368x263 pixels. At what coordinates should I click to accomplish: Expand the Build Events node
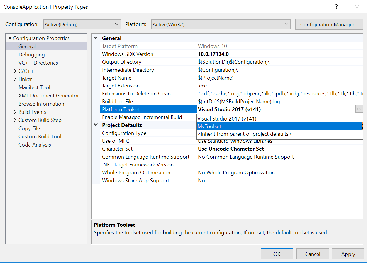(15, 112)
